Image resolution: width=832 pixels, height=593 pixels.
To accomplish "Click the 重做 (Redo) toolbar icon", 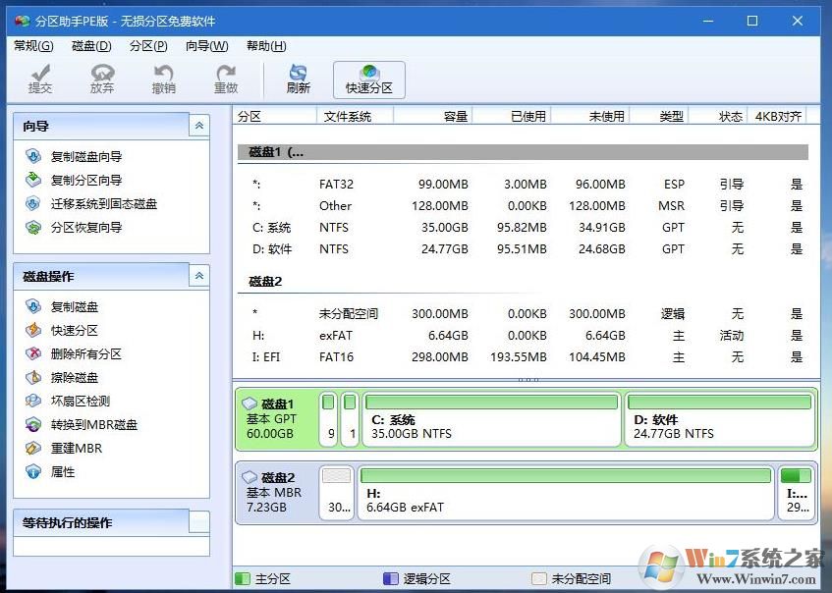I will pos(226,79).
